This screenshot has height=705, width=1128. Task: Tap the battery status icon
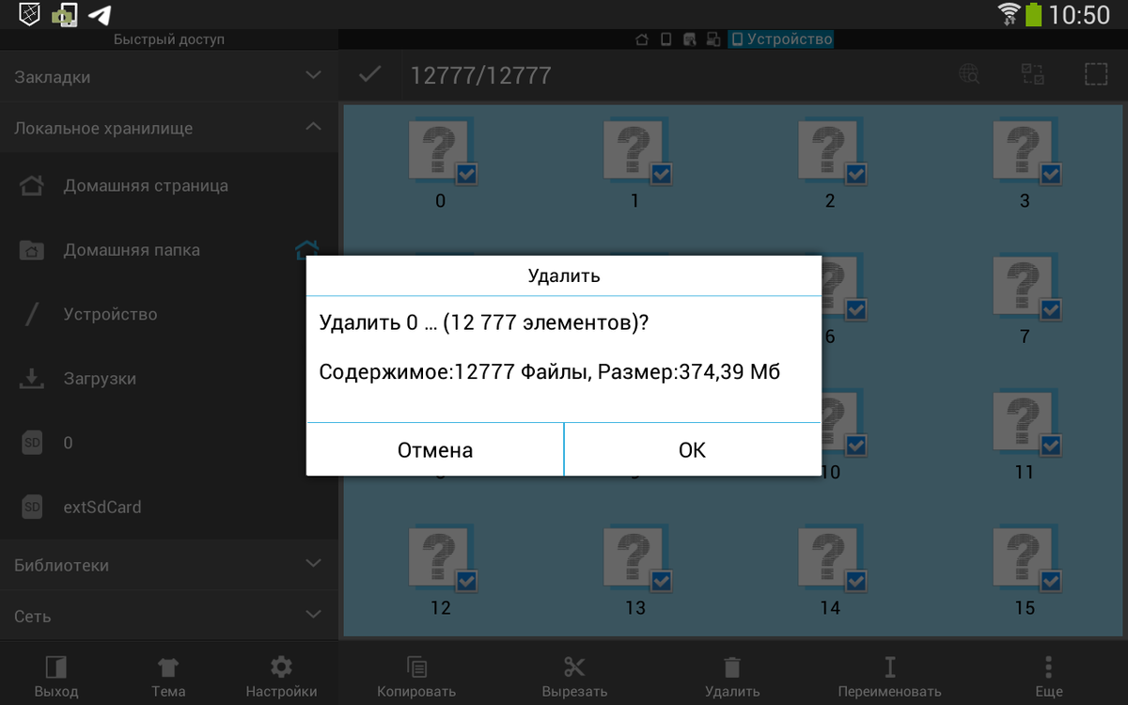1035,14
